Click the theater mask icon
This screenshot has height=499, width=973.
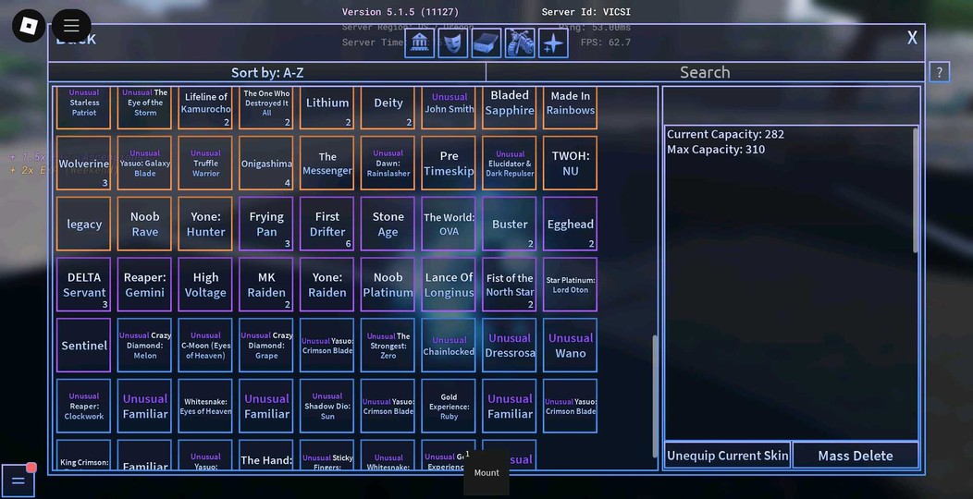(453, 43)
